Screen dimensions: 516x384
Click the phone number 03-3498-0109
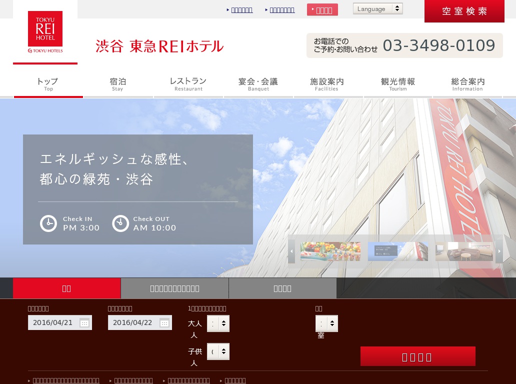(x=439, y=45)
